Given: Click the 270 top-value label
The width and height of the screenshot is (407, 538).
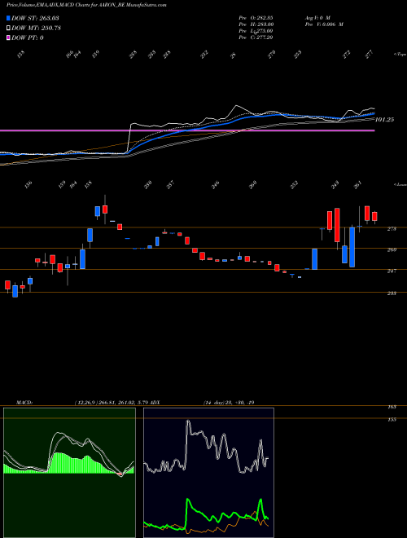Looking at the screenshot, I should 272,55.
